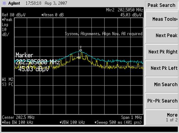Viewport: 179px width, 133px height.
Task: Run Min Search softkey
Action: [162, 84]
